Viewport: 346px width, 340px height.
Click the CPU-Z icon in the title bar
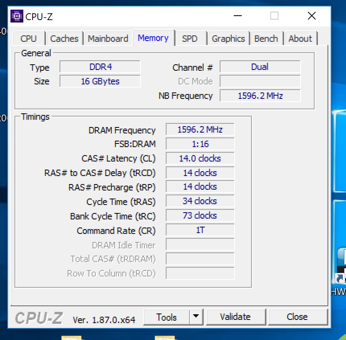16,16
